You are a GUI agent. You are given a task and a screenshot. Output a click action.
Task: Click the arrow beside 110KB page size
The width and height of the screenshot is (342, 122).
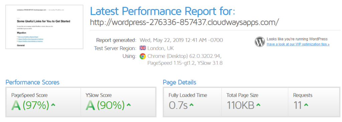pos(258,105)
